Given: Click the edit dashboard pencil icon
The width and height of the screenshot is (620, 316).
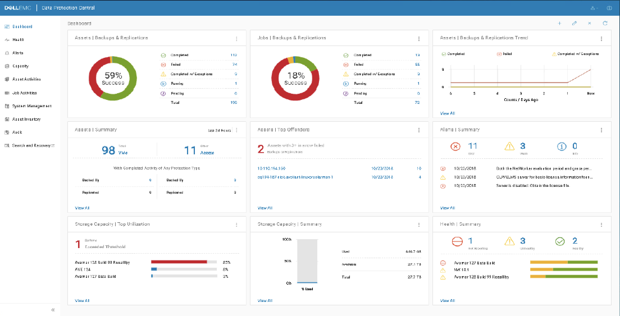Looking at the screenshot, I should tap(574, 23).
